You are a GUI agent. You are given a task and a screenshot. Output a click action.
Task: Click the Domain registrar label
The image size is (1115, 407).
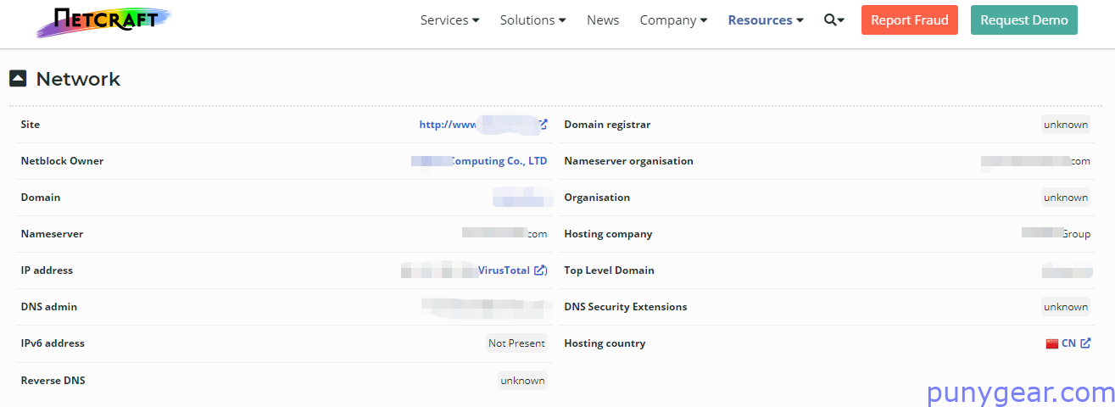click(607, 125)
